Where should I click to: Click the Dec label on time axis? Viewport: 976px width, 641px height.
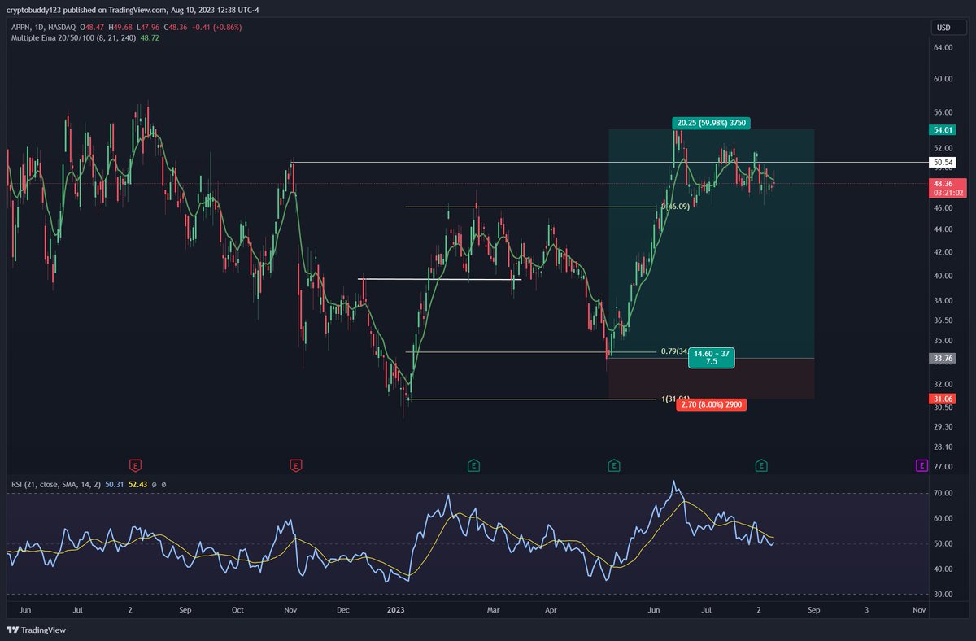pos(343,608)
